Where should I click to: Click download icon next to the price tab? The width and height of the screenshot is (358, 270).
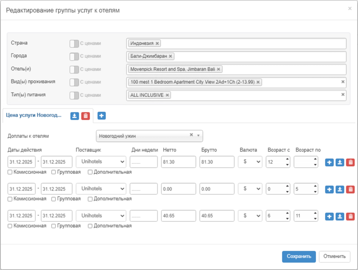click(74, 116)
